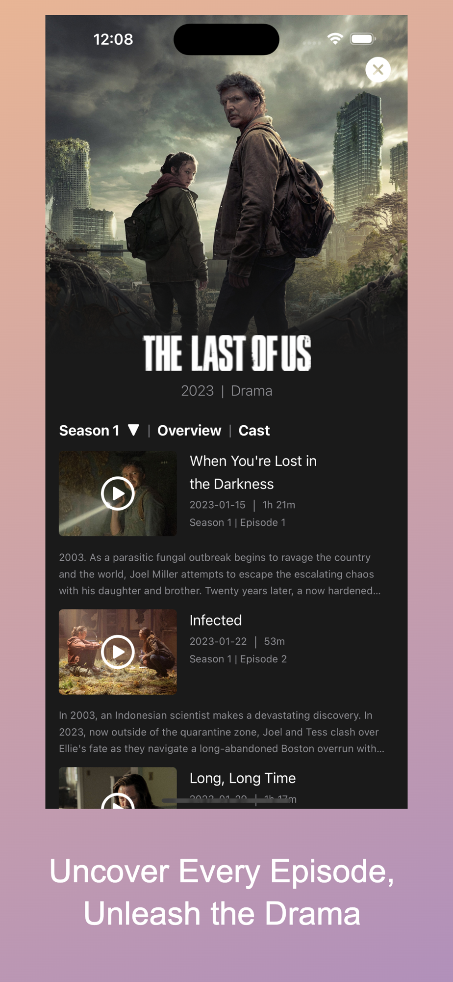Screen dimensions: 453x982
Task: Tap the Infected episode title
Action: [216, 620]
